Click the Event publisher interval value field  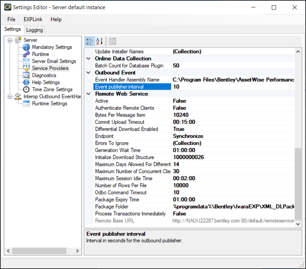(233, 87)
